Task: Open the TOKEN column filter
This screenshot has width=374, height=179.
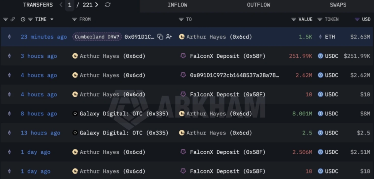Action: (x=320, y=19)
